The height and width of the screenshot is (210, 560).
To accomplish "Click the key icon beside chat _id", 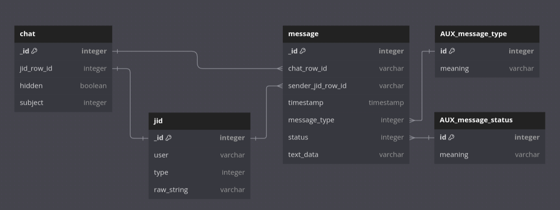I will click(x=34, y=51).
